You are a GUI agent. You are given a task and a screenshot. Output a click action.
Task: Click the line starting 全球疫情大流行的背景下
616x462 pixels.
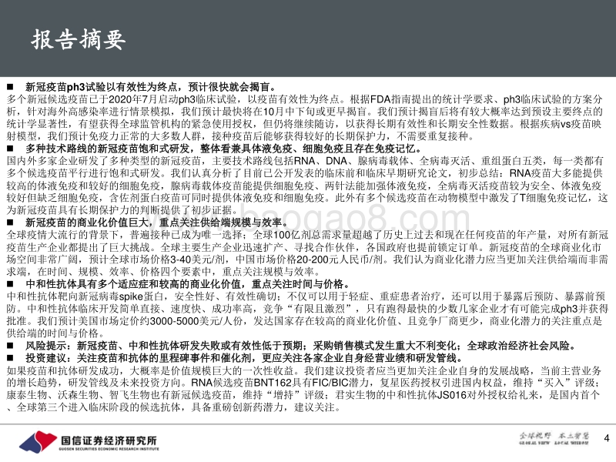[307, 235]
